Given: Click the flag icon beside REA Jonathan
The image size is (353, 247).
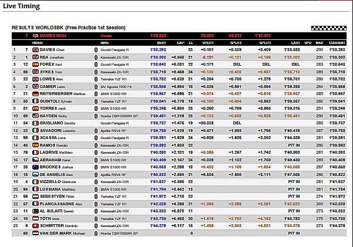Looking at the screenshot, I should 35,57.
